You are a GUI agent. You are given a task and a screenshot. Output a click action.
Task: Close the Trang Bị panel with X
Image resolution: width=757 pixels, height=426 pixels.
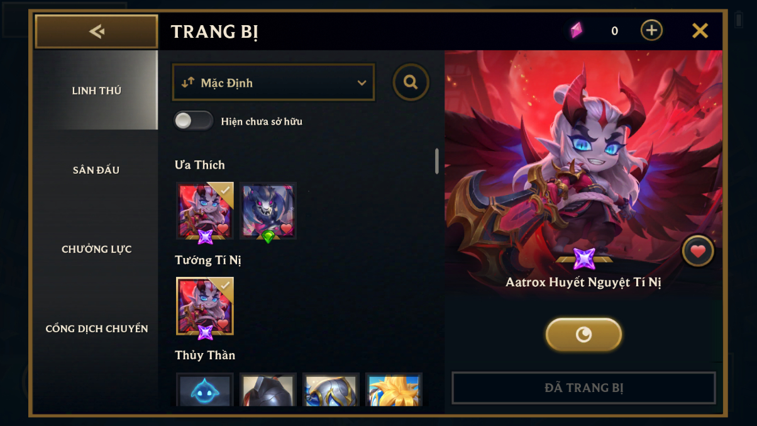tap(700, 30)
